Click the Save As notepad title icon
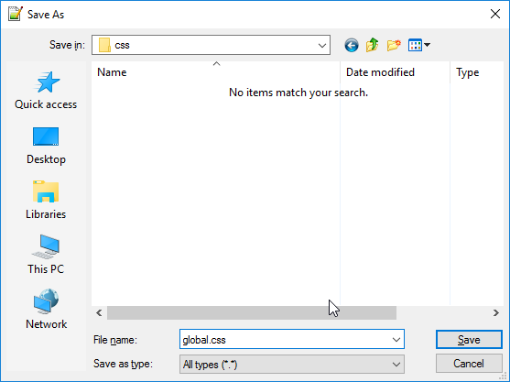This screenshot has height=382, width=510. pyautogui.click(x=16, y=14)
